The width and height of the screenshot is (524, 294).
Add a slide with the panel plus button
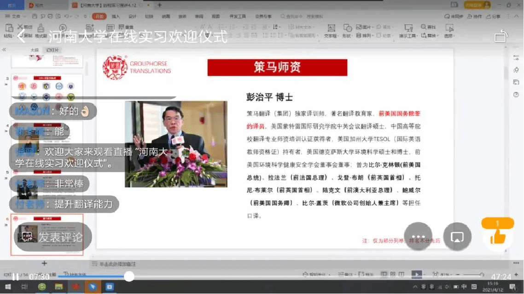pos(44,263)
